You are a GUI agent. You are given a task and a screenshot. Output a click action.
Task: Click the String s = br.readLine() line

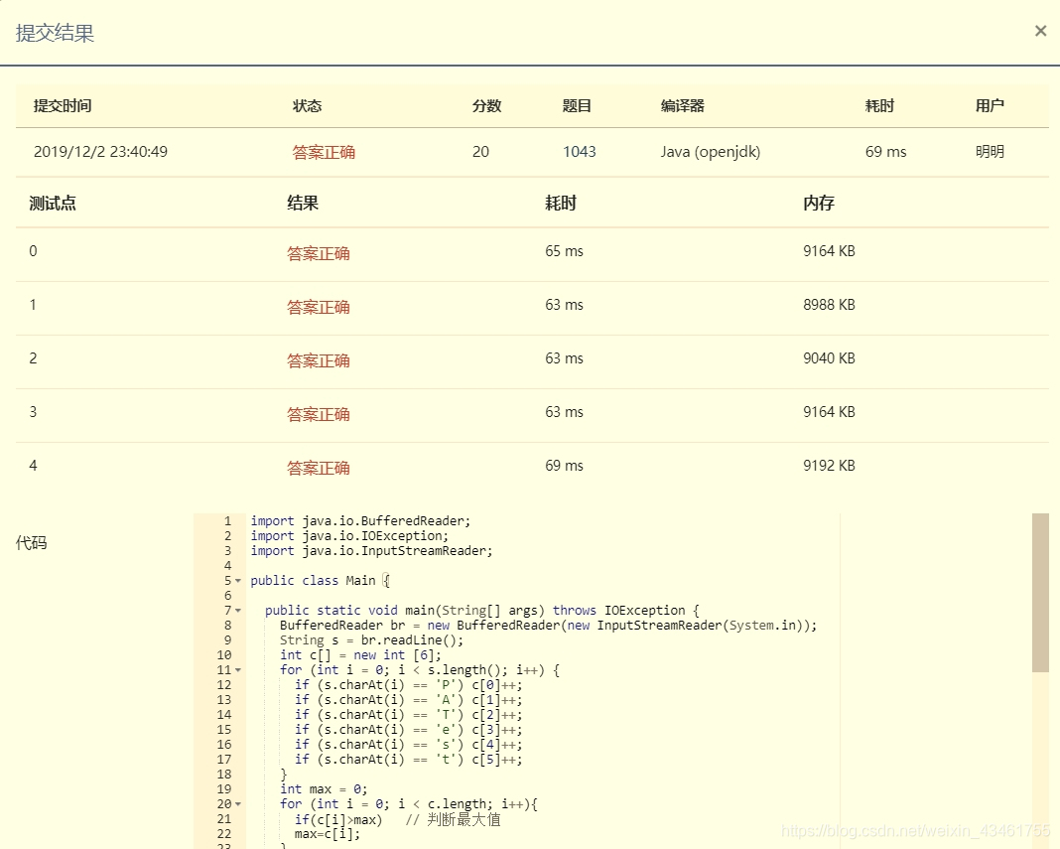(x=372, y=639)
